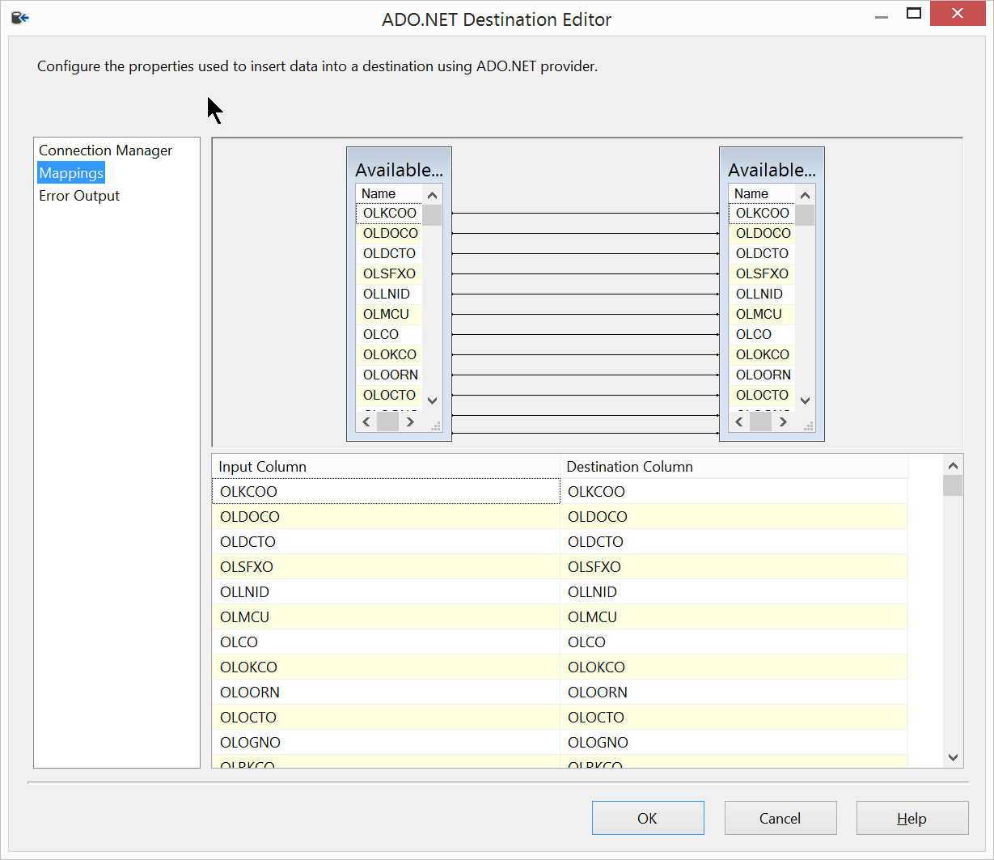Select OLOCTO in left Available list
This screenshot has height=860, width=994.
click(389, 396)
